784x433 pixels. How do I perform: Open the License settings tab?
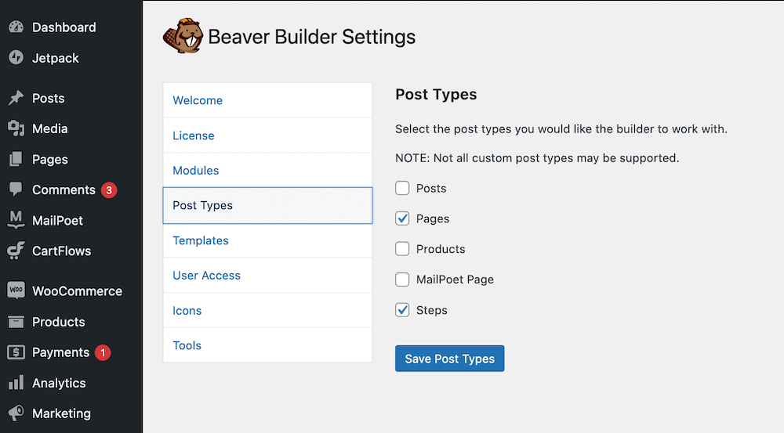(267, 135)
